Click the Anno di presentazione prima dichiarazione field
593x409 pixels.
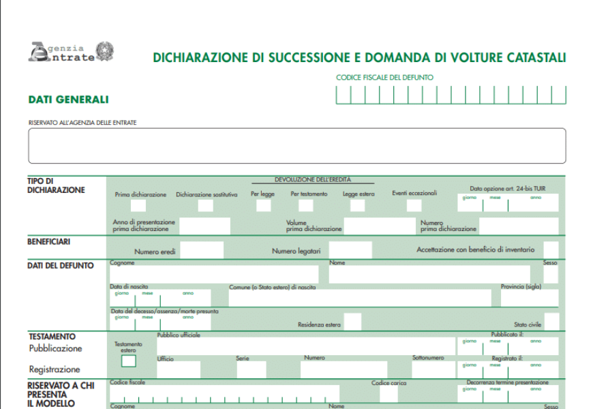point(200,226)
